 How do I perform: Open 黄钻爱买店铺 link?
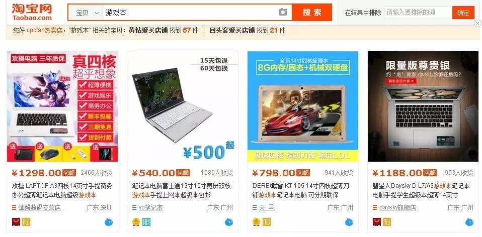[148, 30]
